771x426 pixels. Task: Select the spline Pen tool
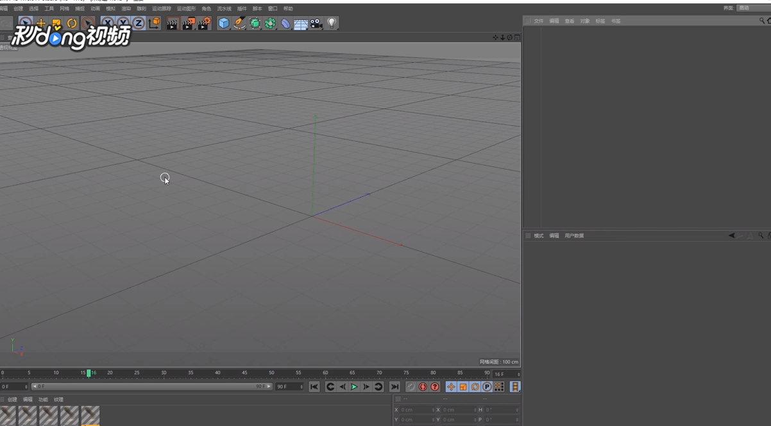tap(239, 24)
